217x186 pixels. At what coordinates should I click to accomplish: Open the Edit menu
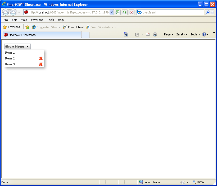[14, 20]
